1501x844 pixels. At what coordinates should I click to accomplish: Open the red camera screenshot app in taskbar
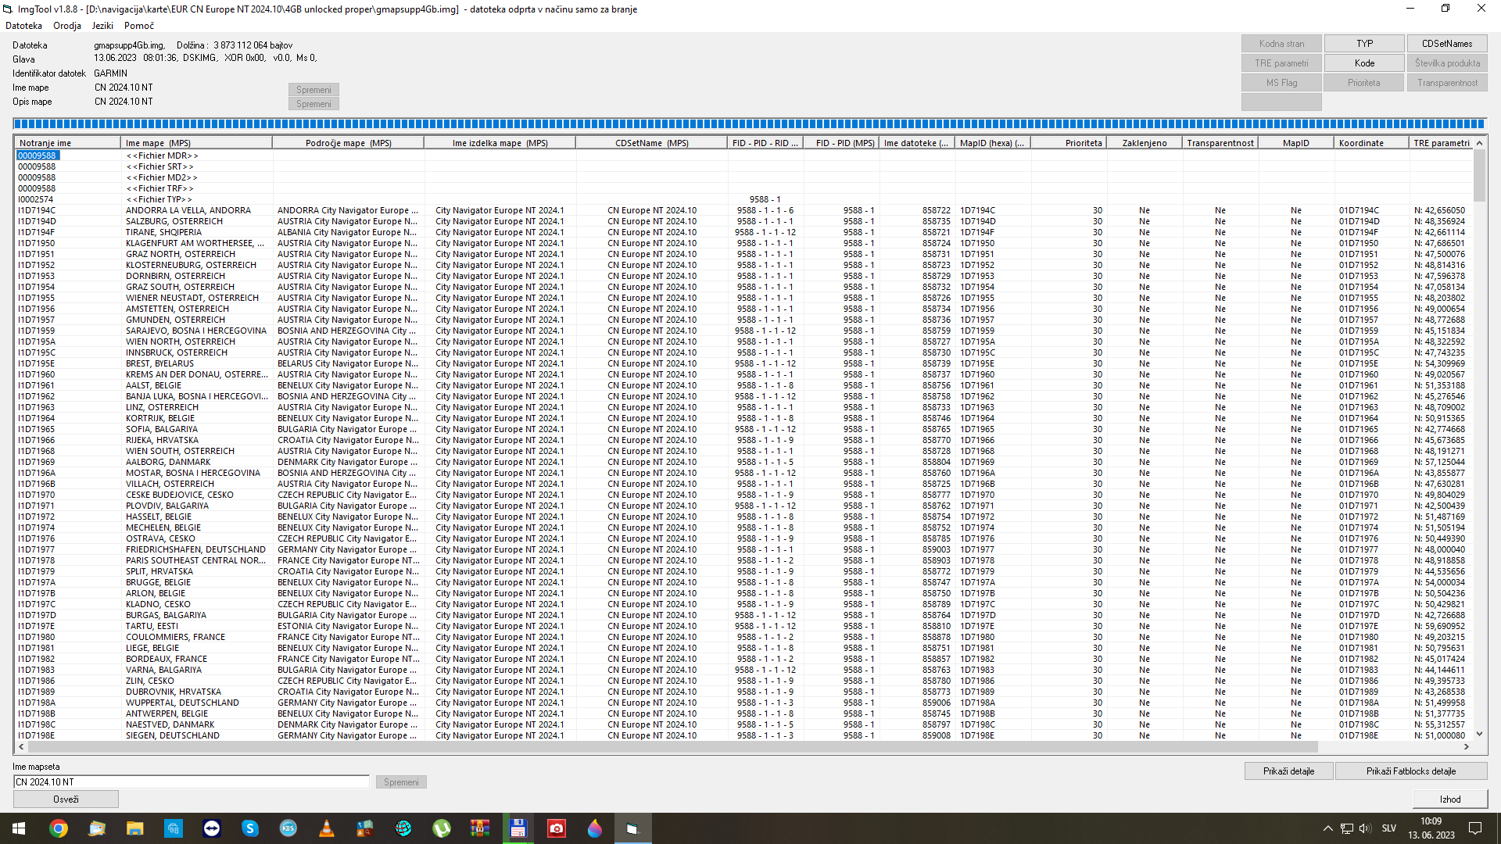(557, 828)
